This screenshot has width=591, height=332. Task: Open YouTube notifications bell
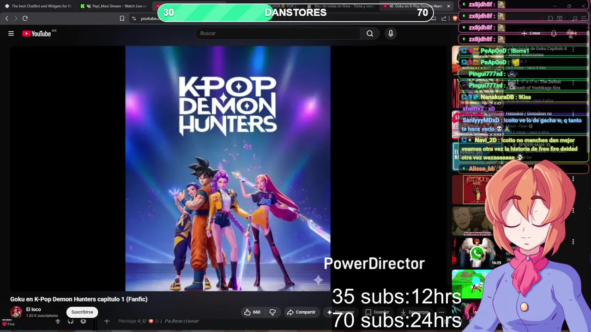[x=554, y=33]
